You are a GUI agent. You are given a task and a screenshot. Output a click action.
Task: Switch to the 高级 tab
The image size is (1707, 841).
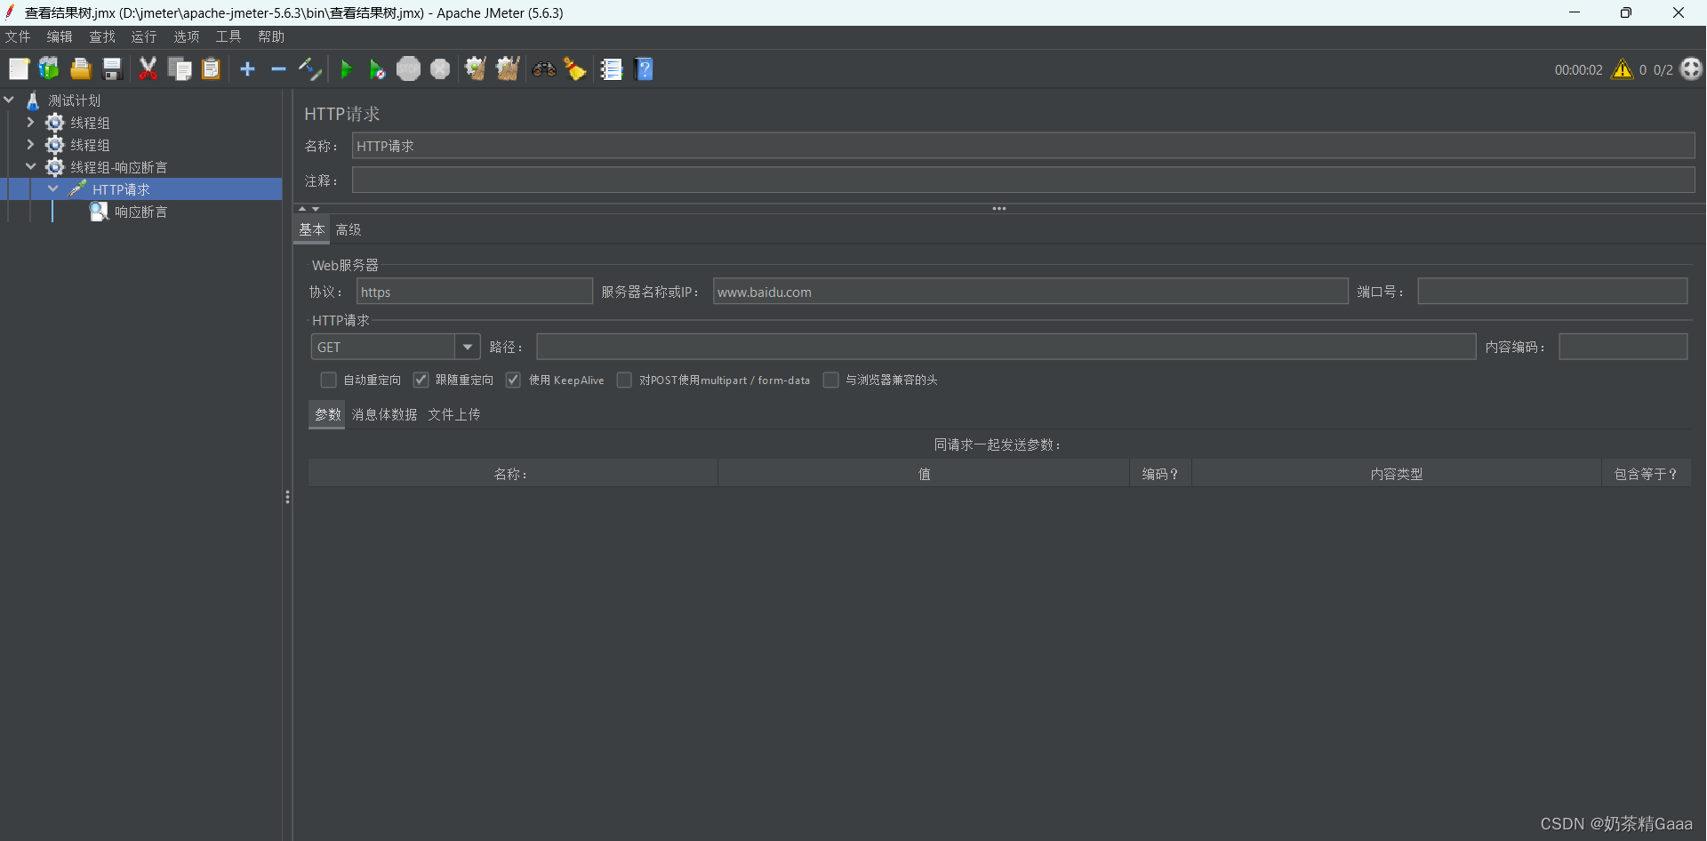tap(349, 229)
